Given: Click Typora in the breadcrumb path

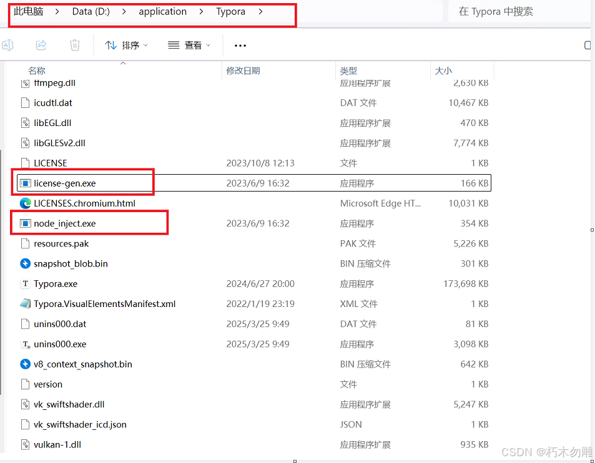Looking at the screenshot, I should click(230, 11).
